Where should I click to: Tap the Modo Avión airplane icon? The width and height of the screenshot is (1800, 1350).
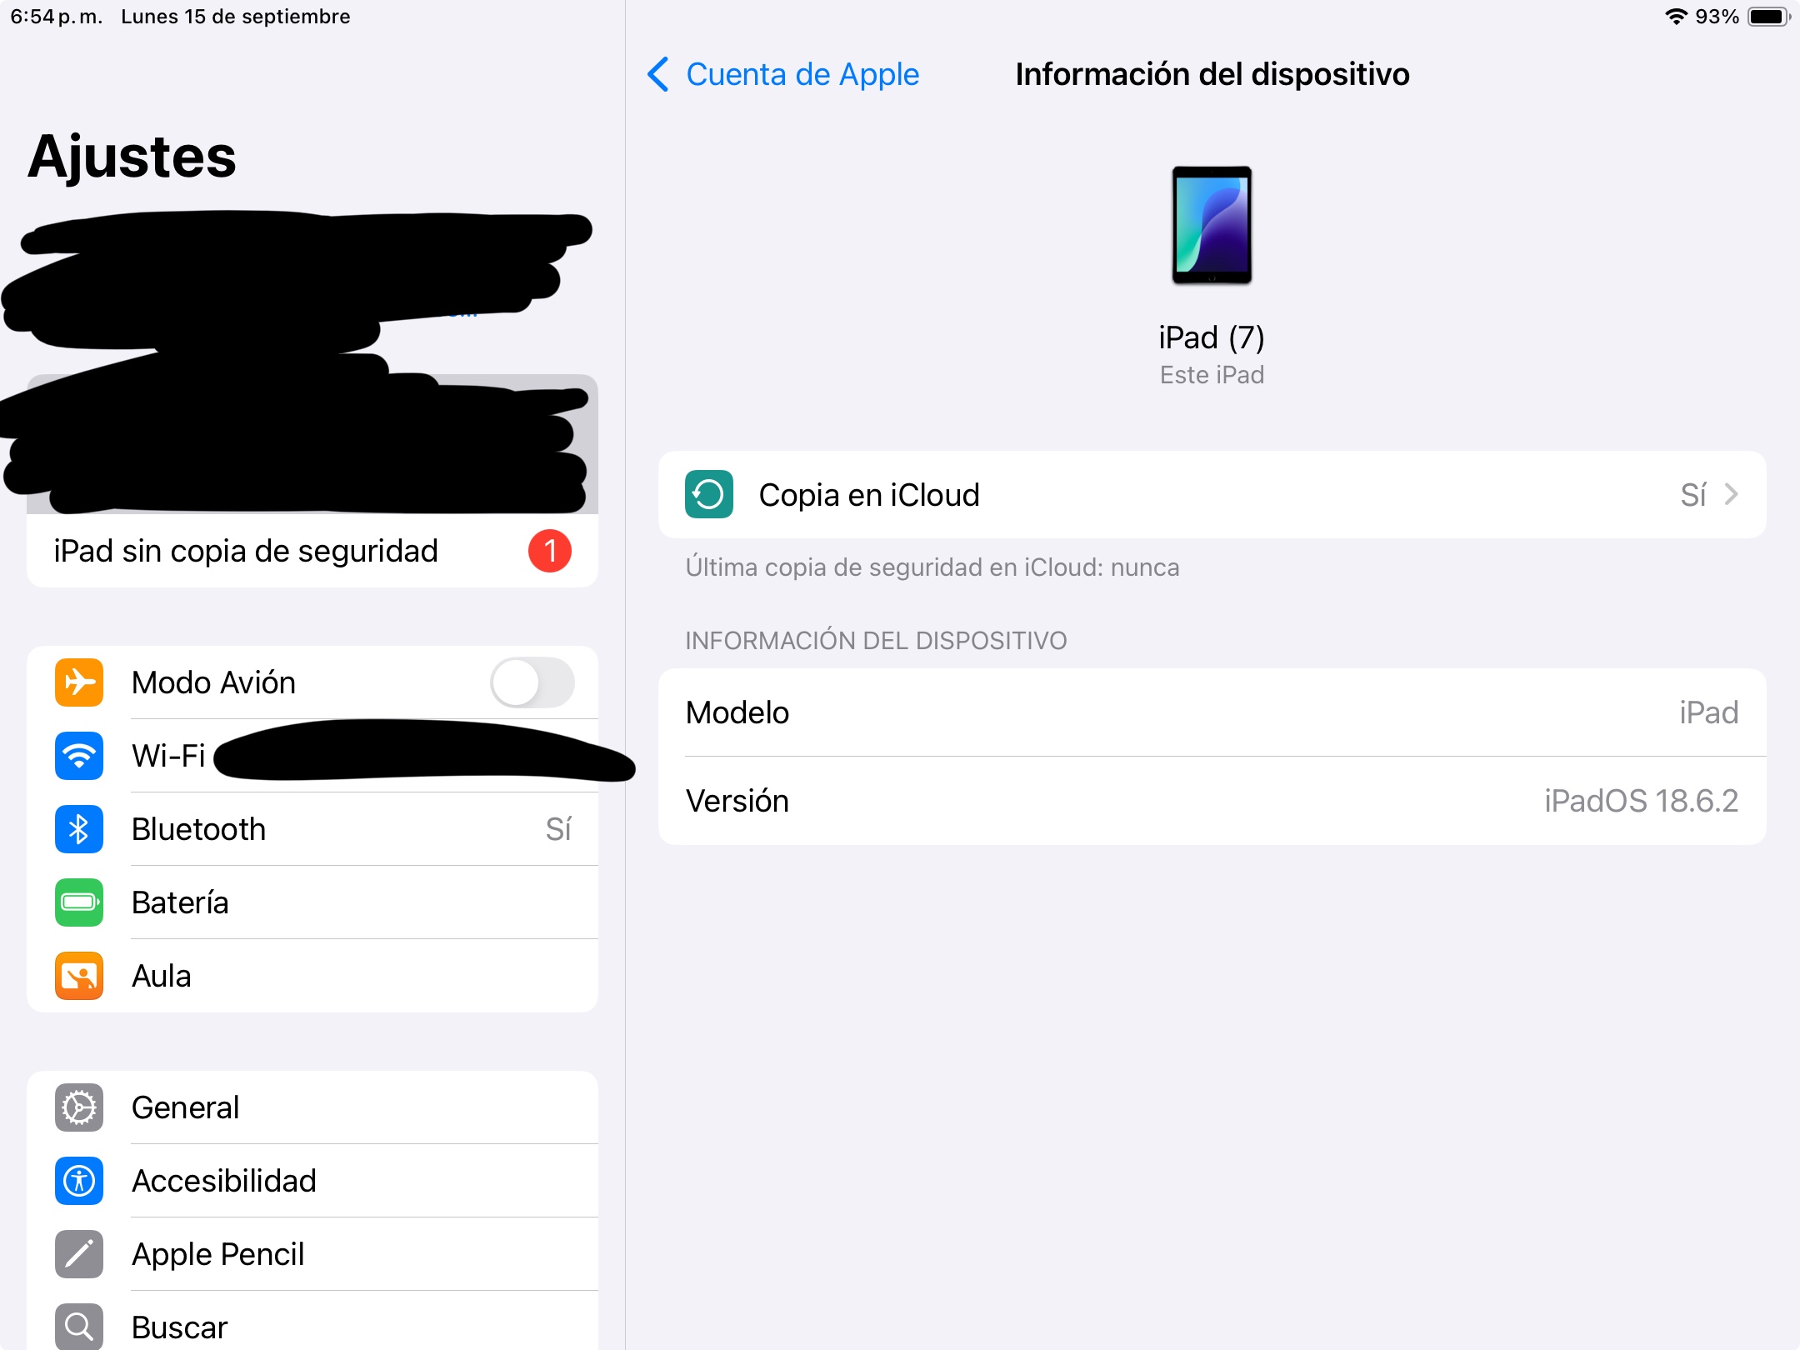pyautogui.click(x=79, y=682)
